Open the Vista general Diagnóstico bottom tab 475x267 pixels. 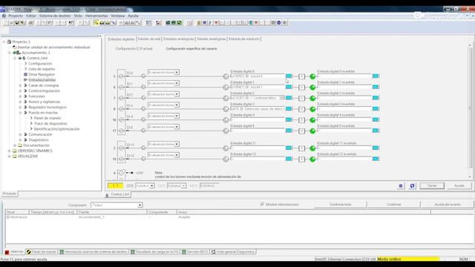tap(233, 252)
